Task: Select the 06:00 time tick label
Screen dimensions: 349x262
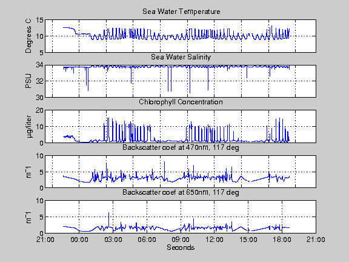Action: (147, 240)
